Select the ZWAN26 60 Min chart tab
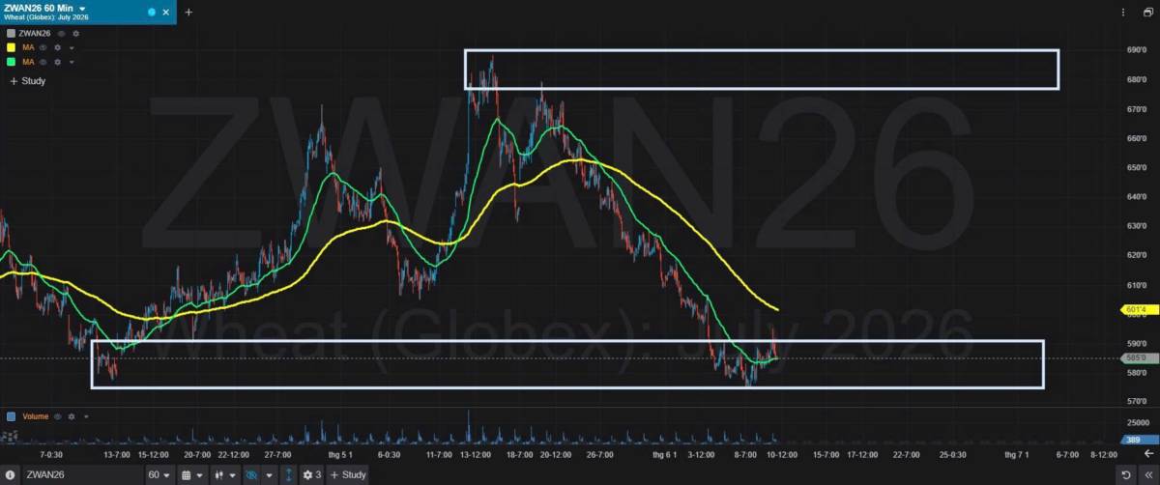 point(87,12)
